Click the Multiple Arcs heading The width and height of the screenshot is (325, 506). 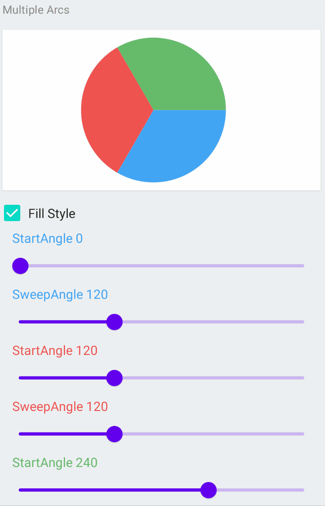tap(36, 10)
